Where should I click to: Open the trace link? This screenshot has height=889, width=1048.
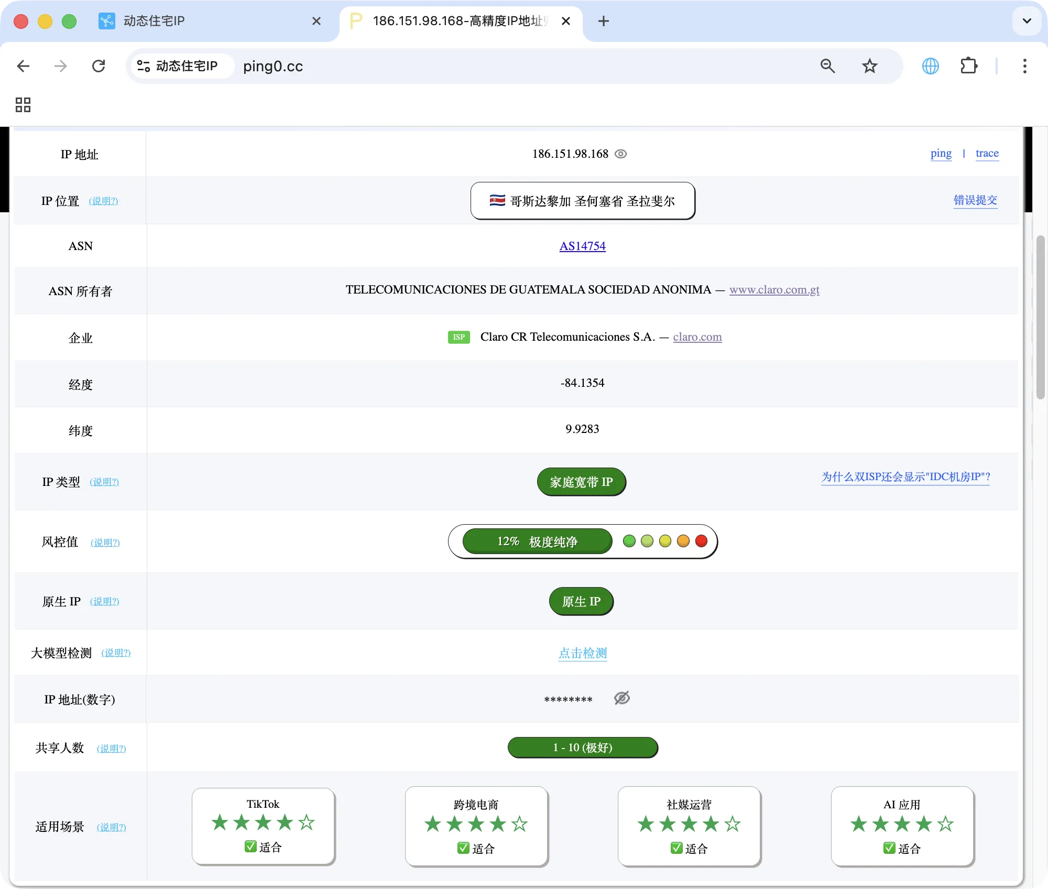point(987,153)
